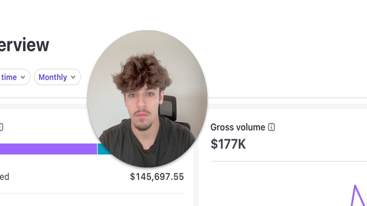The width and height of the screenshot is (367, 206).
Task: Click the balance card area below the $145,697.55 row
Action: [x=92, y=200]
